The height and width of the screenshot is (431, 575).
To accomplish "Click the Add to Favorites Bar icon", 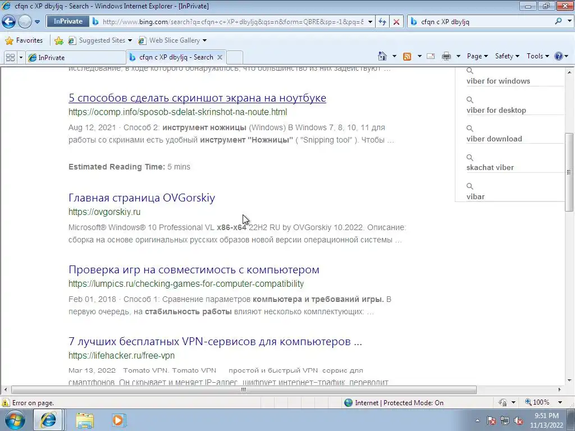I will (58, 40).
